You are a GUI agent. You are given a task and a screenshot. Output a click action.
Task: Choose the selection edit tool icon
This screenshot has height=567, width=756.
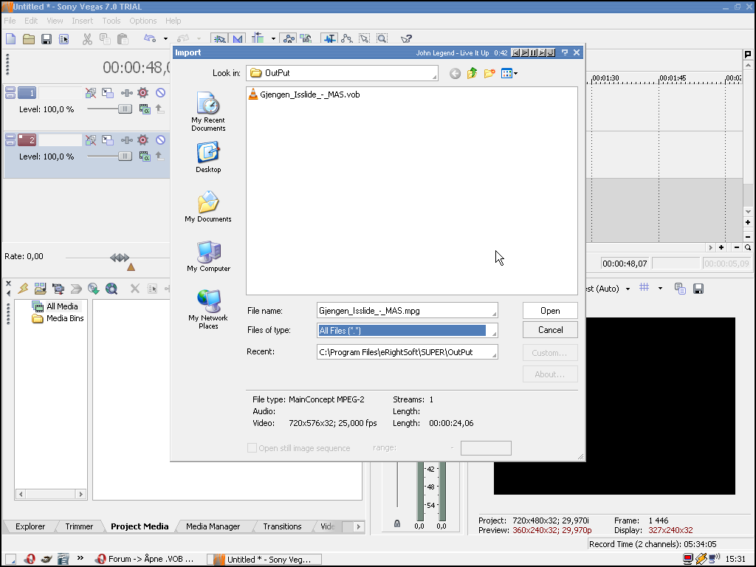(365, 38)
